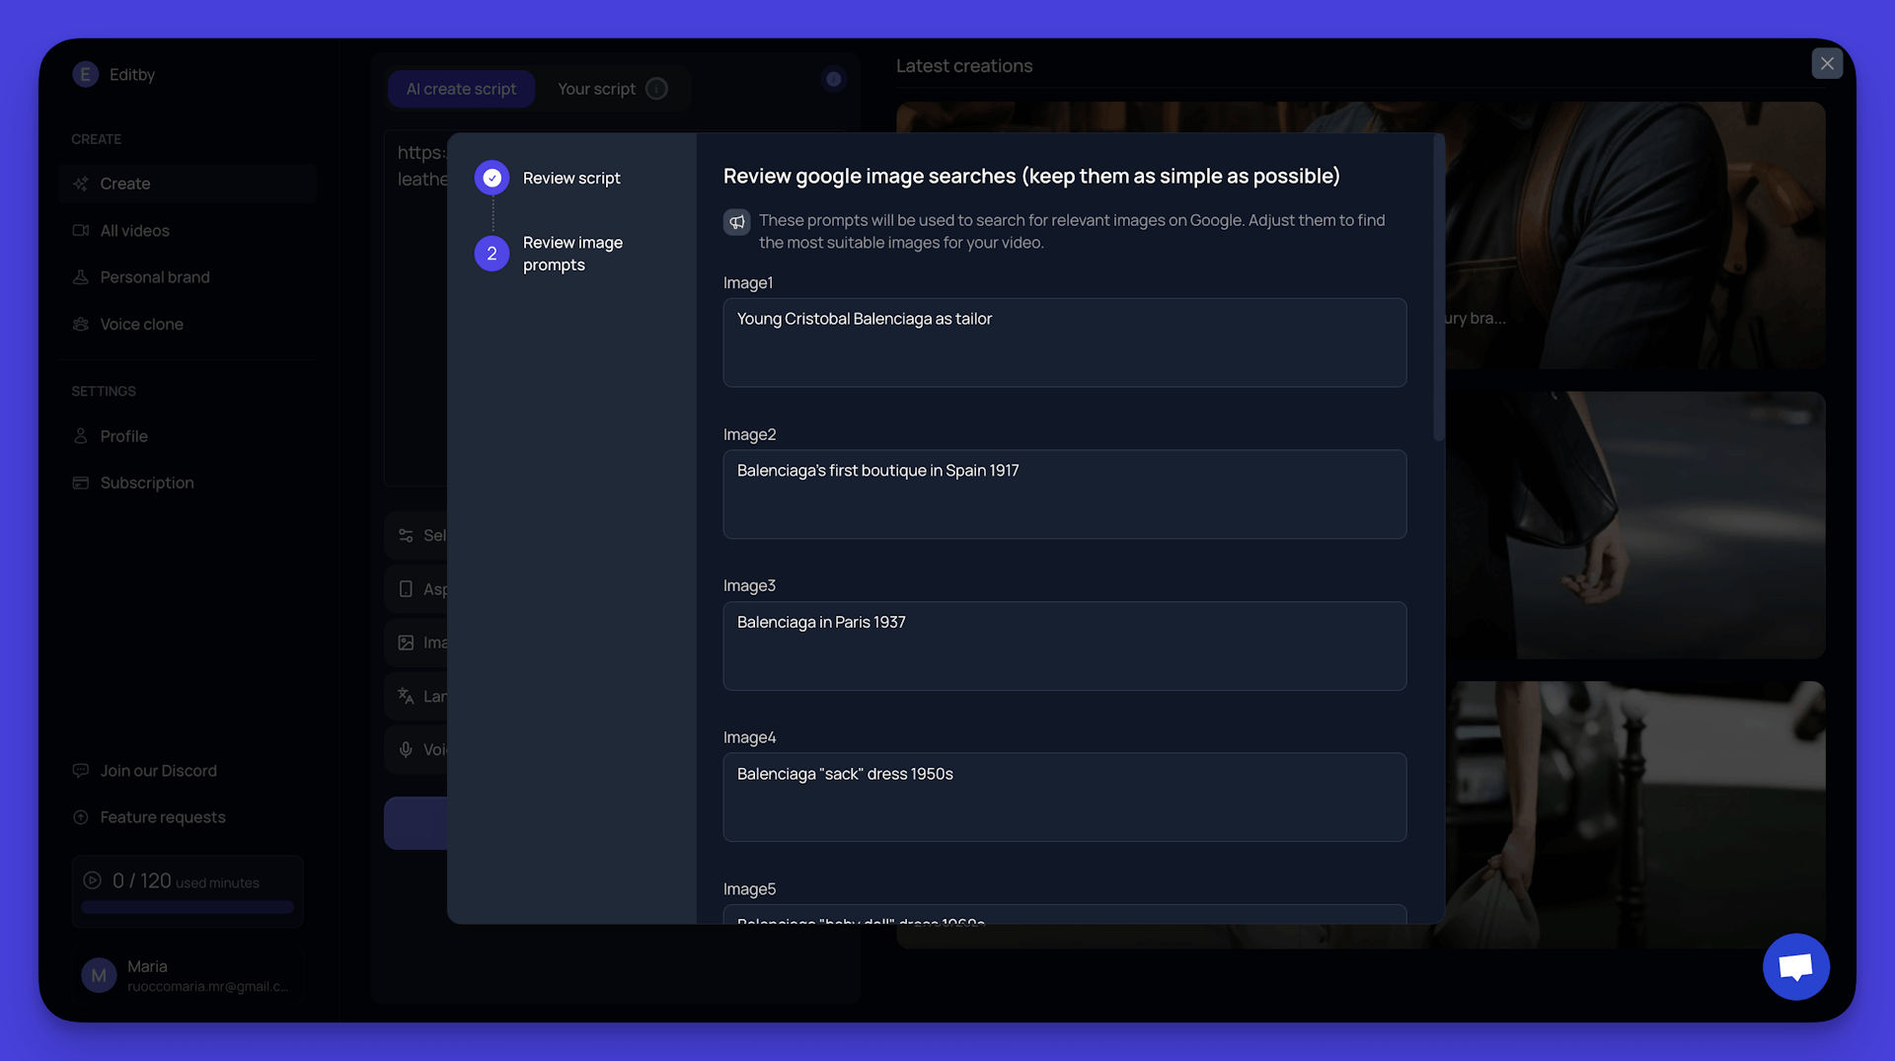Click the image option icon

pyautogui.click(x=406, y=643)
